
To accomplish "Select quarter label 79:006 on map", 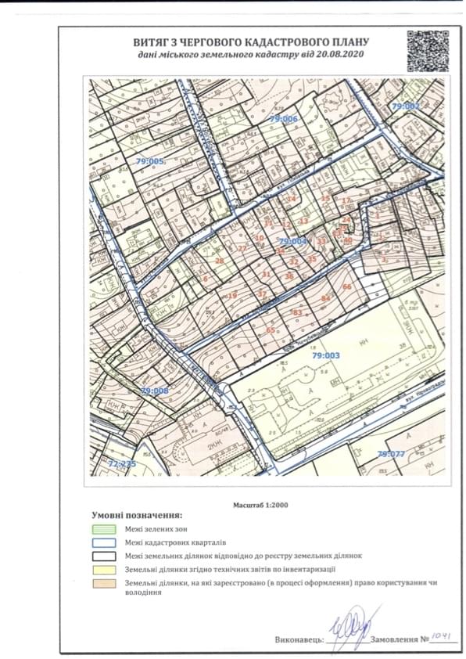I will click(x=284, y=119).
